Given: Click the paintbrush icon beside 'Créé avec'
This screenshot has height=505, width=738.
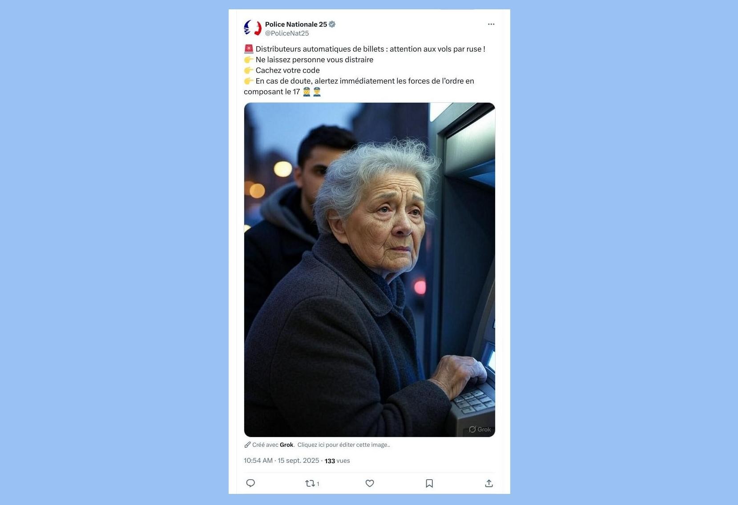Looking at the screenshot, I should [x=247, y=445].
